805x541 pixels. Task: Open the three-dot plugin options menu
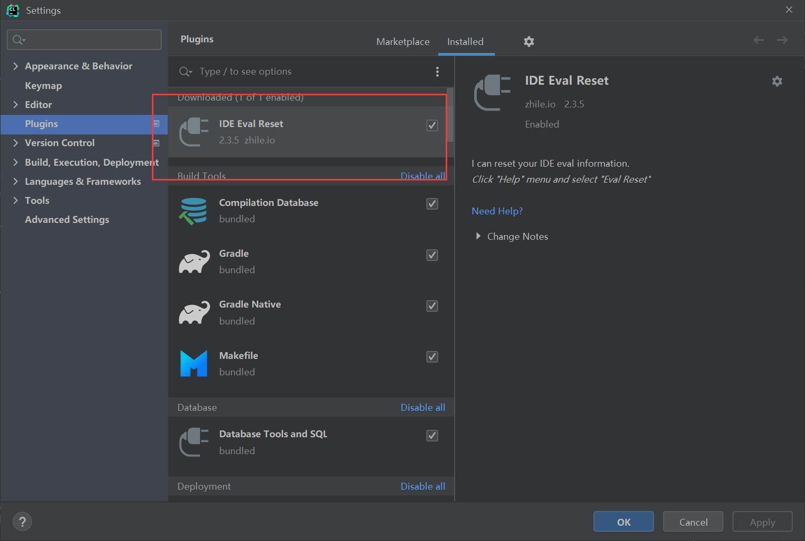(438, 71)
